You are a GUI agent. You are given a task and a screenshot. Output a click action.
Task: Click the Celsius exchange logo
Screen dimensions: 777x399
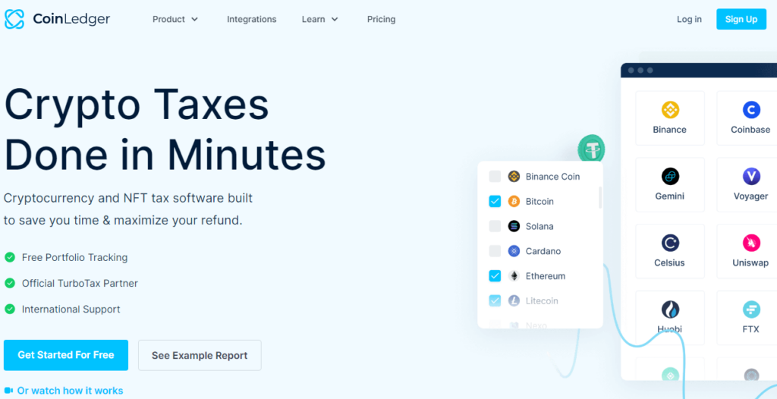(670, 243)
